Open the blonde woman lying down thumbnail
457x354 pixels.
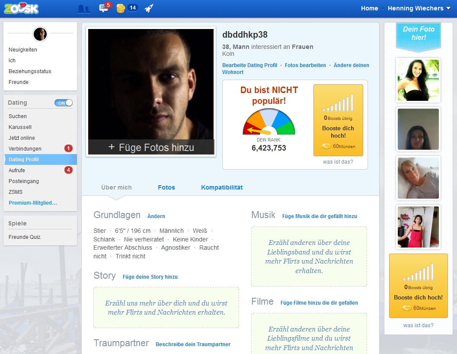click(x=418, y=178)
